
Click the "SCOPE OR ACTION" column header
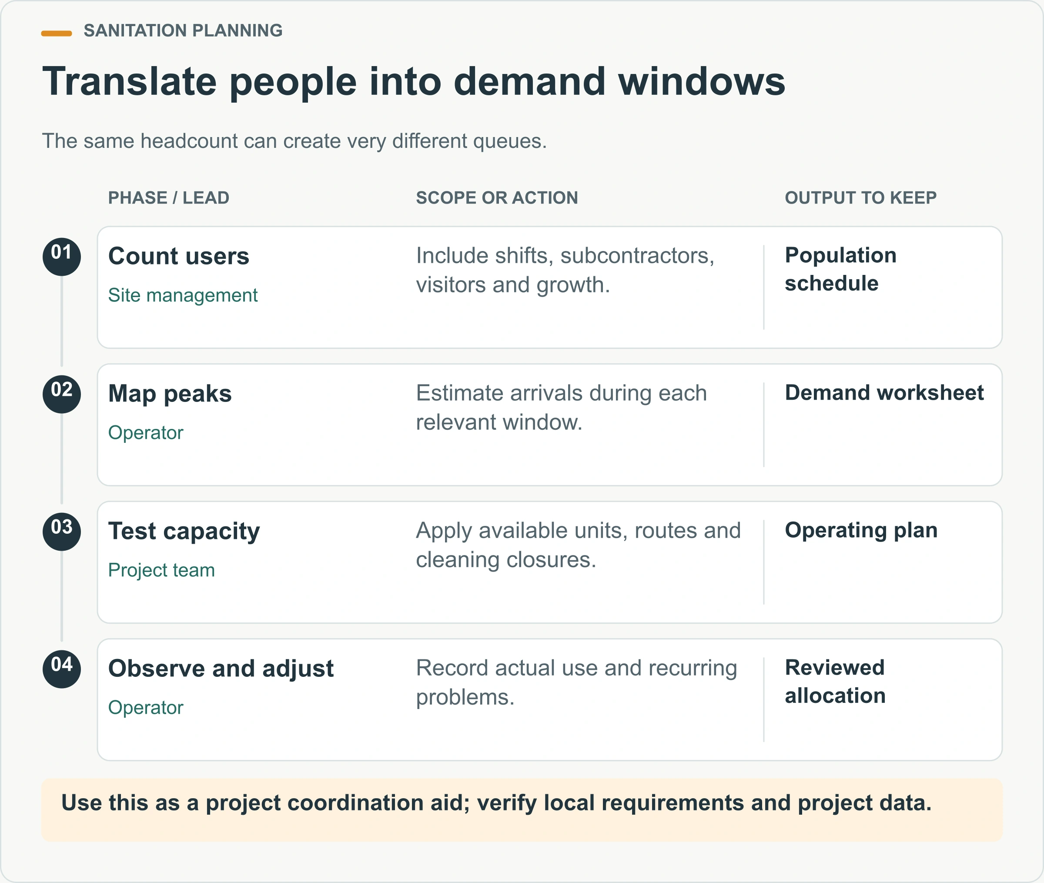(497, 198)
